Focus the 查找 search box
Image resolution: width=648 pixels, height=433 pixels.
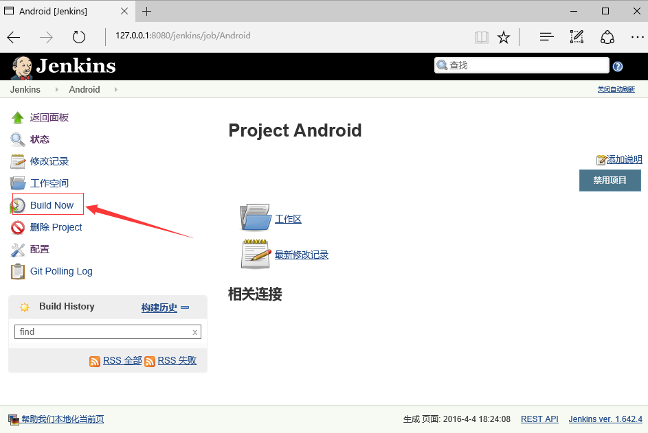(522, 65)
